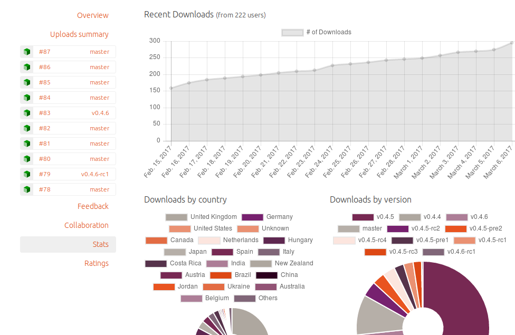Screen dimensions: 515x335
Task: Click the Belgium legend entry
Action: [x=205, y=298]
